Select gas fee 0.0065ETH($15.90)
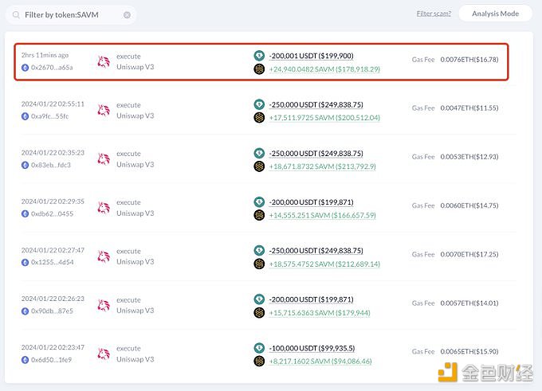Image resolution: width=542 pixels, height=391 pixels. tap(469, 352)
